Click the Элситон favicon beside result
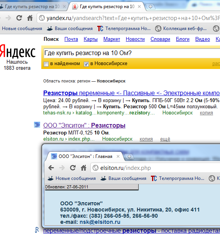This screenshot has width=220, height=235. click(37, 125)
